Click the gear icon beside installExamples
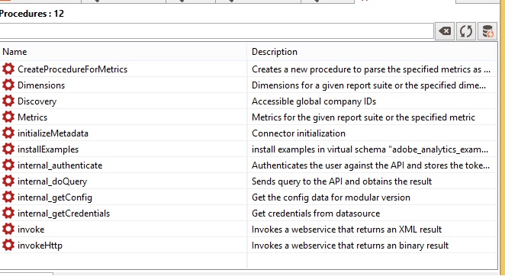505x276 pixels. pos(8,149)
